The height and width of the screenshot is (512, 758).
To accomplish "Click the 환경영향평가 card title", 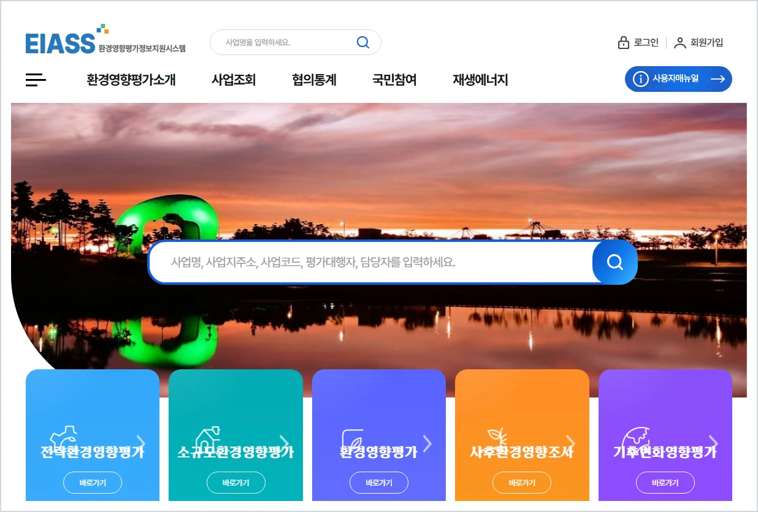I will coord(379,453).
